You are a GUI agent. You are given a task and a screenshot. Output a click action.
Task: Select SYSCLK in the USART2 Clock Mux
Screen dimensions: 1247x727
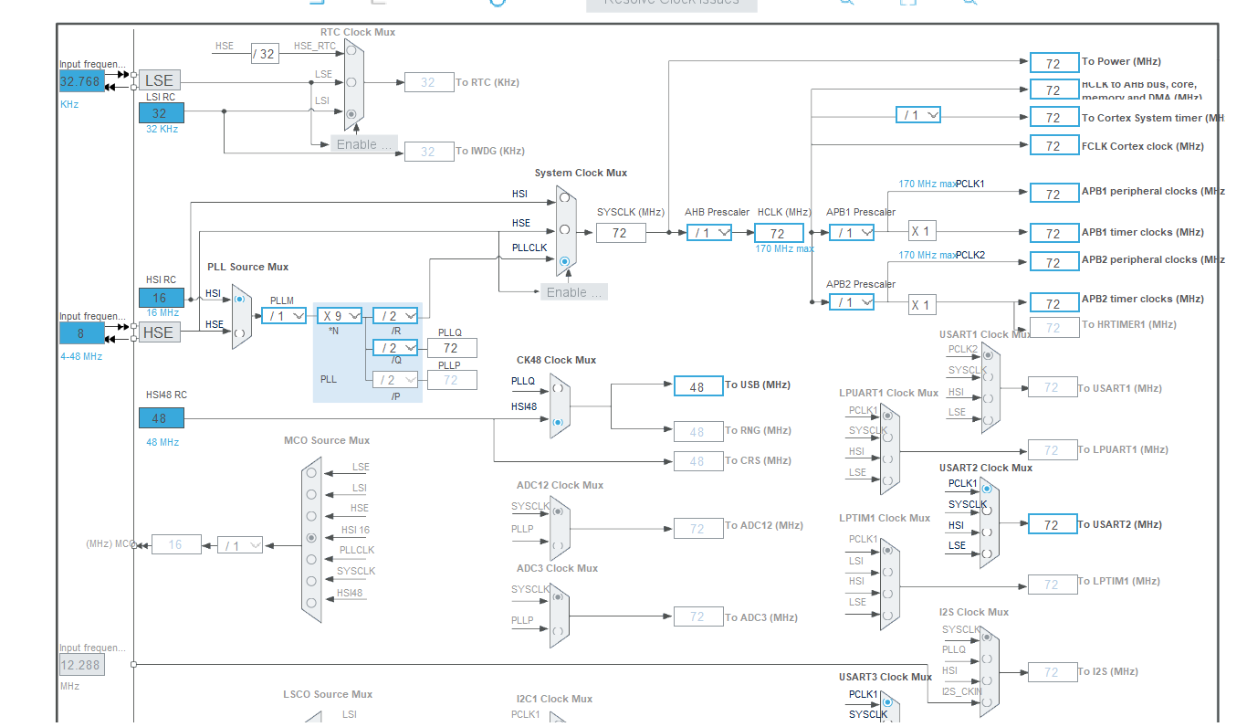click(987, 511)
